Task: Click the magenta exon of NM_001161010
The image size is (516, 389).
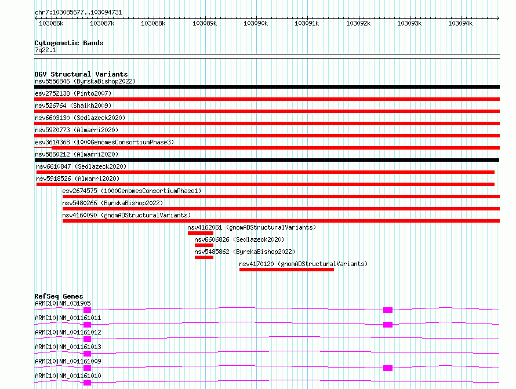Action: coord(87,383)
